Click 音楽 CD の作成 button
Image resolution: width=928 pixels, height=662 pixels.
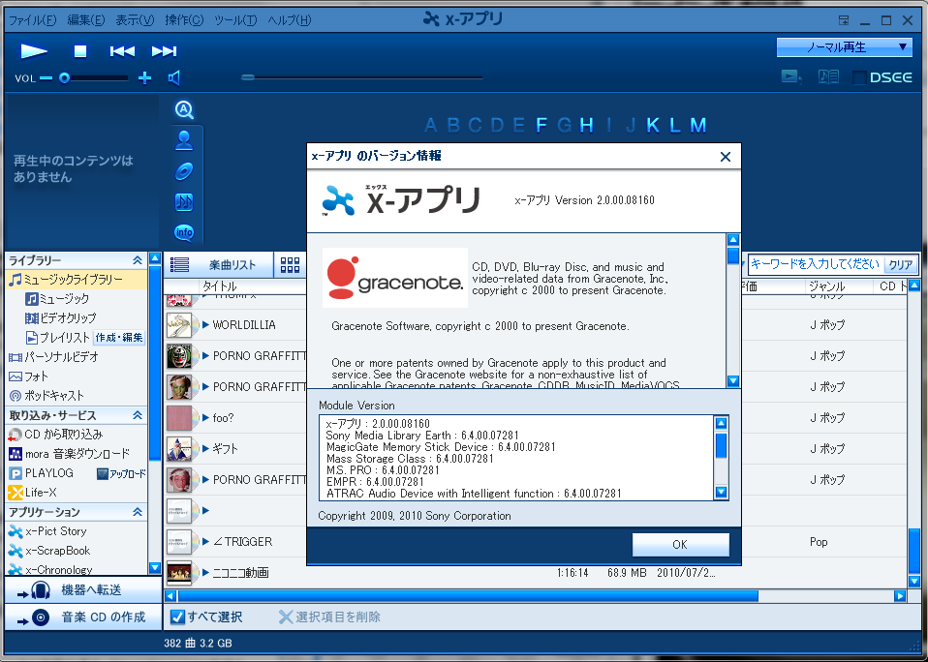[x=83, y=617]
